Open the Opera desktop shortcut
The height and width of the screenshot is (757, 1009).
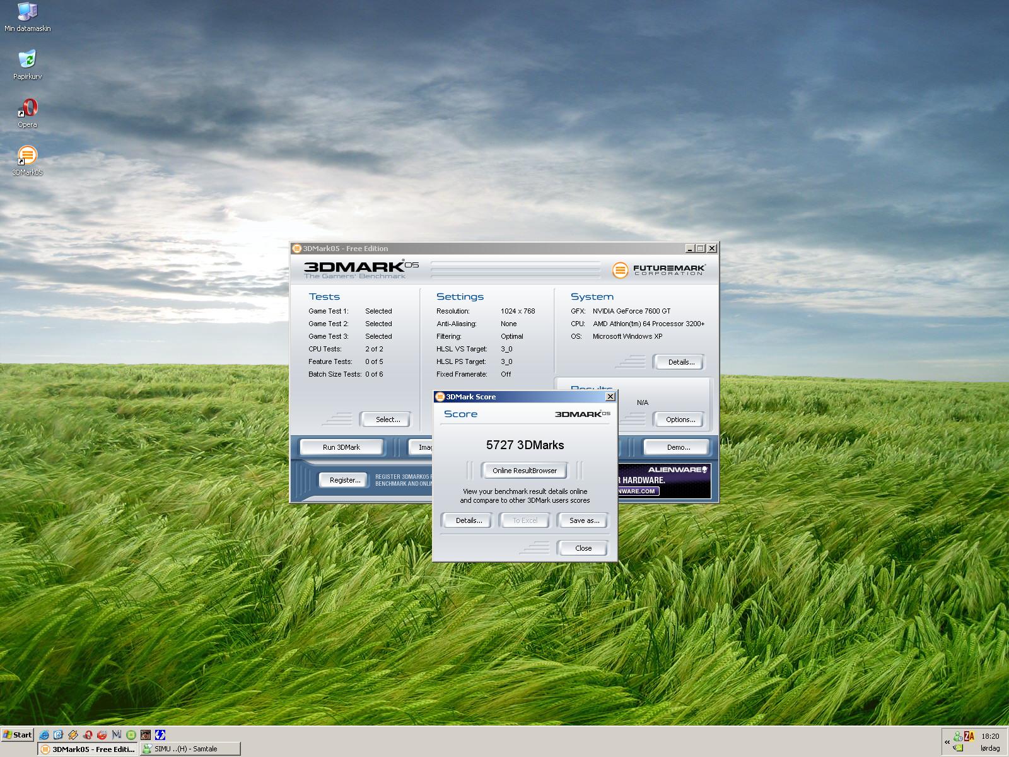27,109
